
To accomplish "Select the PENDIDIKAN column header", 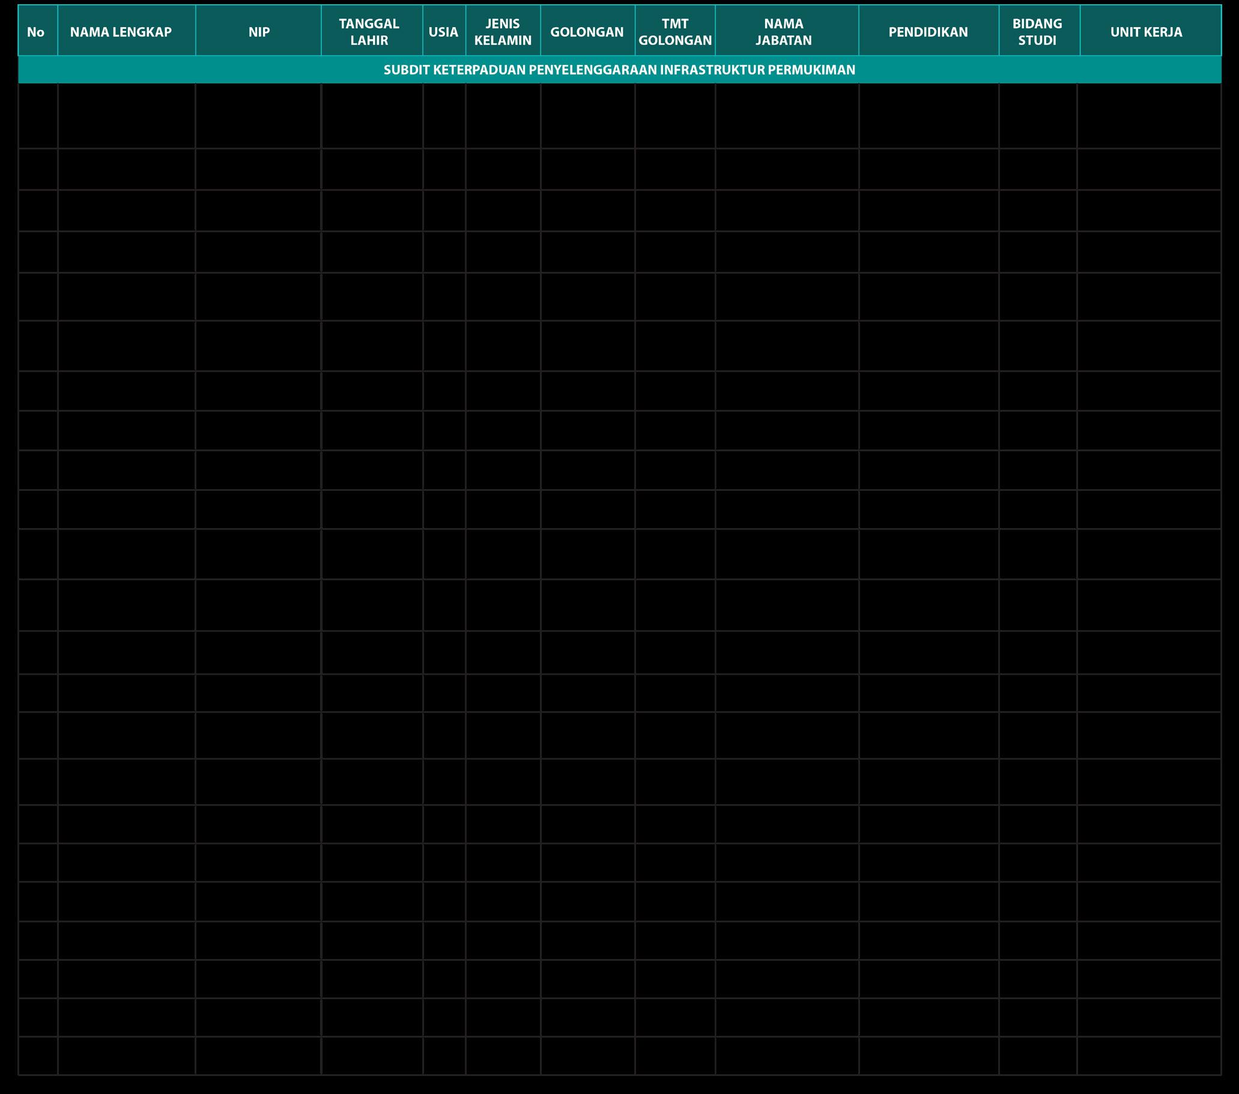I will [x=929, y=31].
